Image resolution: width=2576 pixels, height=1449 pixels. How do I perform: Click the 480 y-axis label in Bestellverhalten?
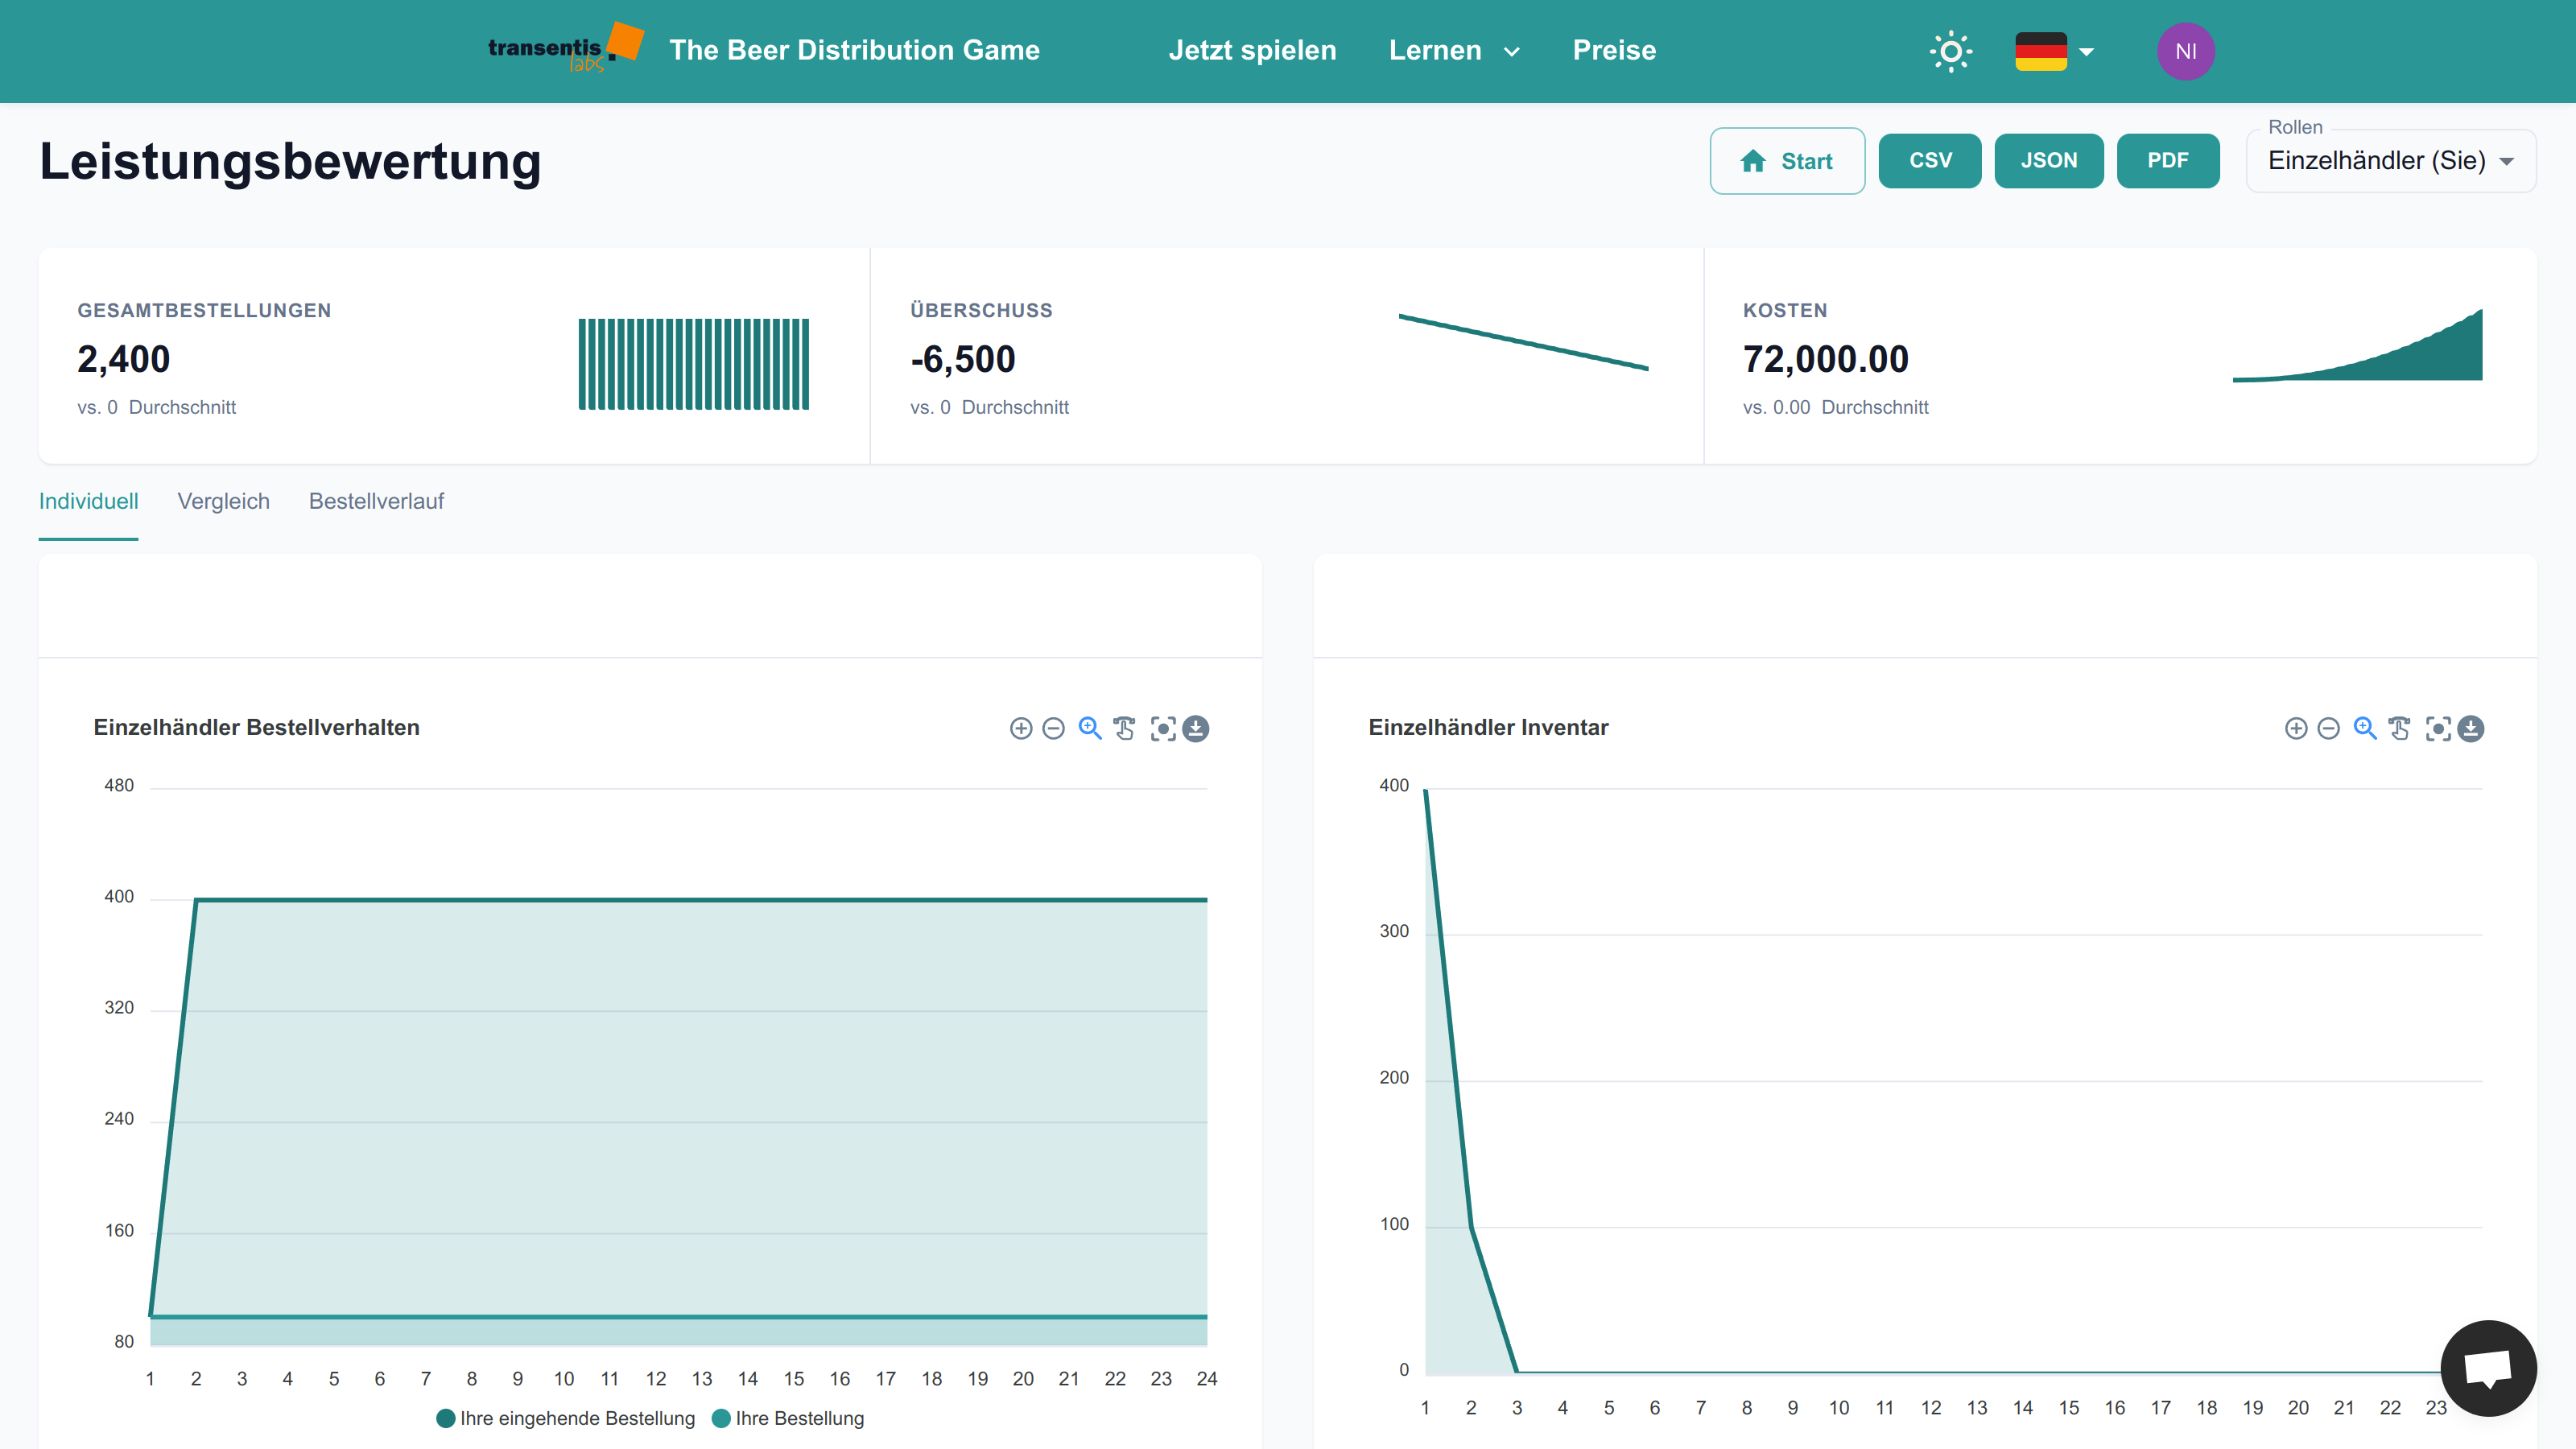coord(119,785)
